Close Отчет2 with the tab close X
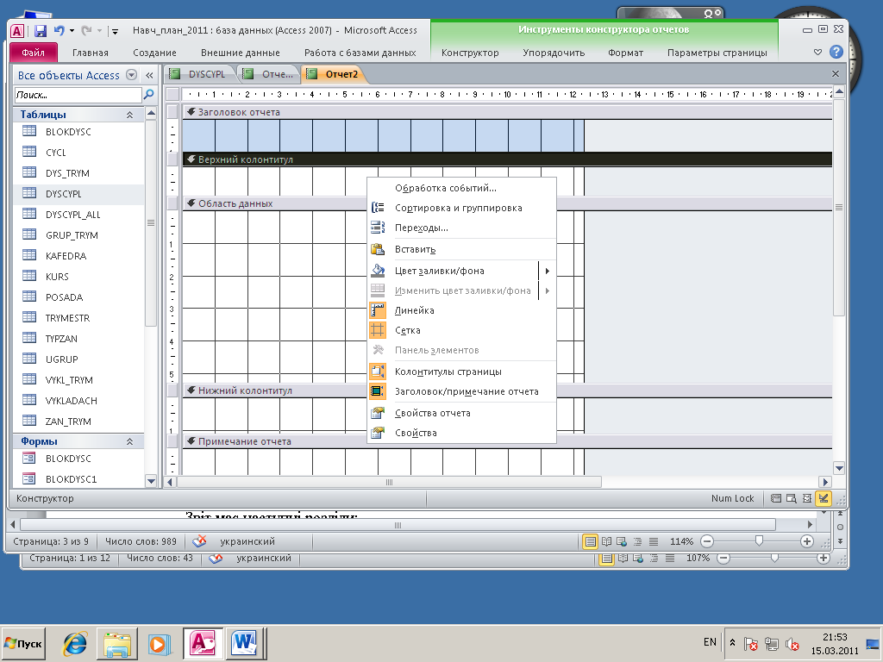This screenshot has width=883, height=662. pos(836,74)
